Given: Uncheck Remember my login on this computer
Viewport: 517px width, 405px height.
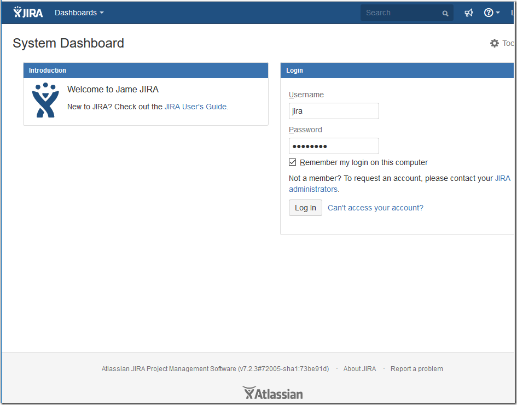Looking at the screenshot, I should [292, 162].
